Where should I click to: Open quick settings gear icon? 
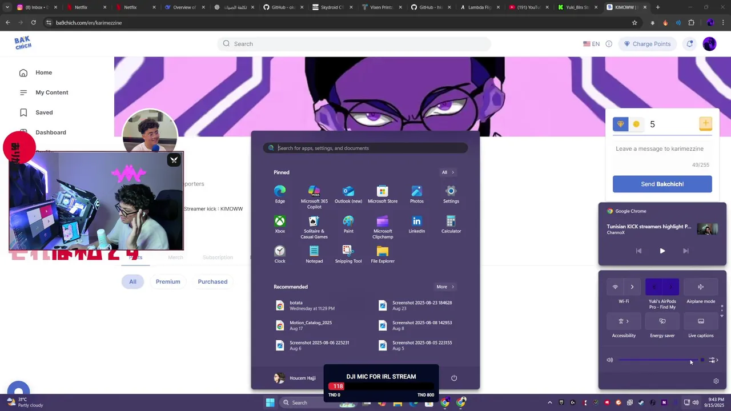716,381
